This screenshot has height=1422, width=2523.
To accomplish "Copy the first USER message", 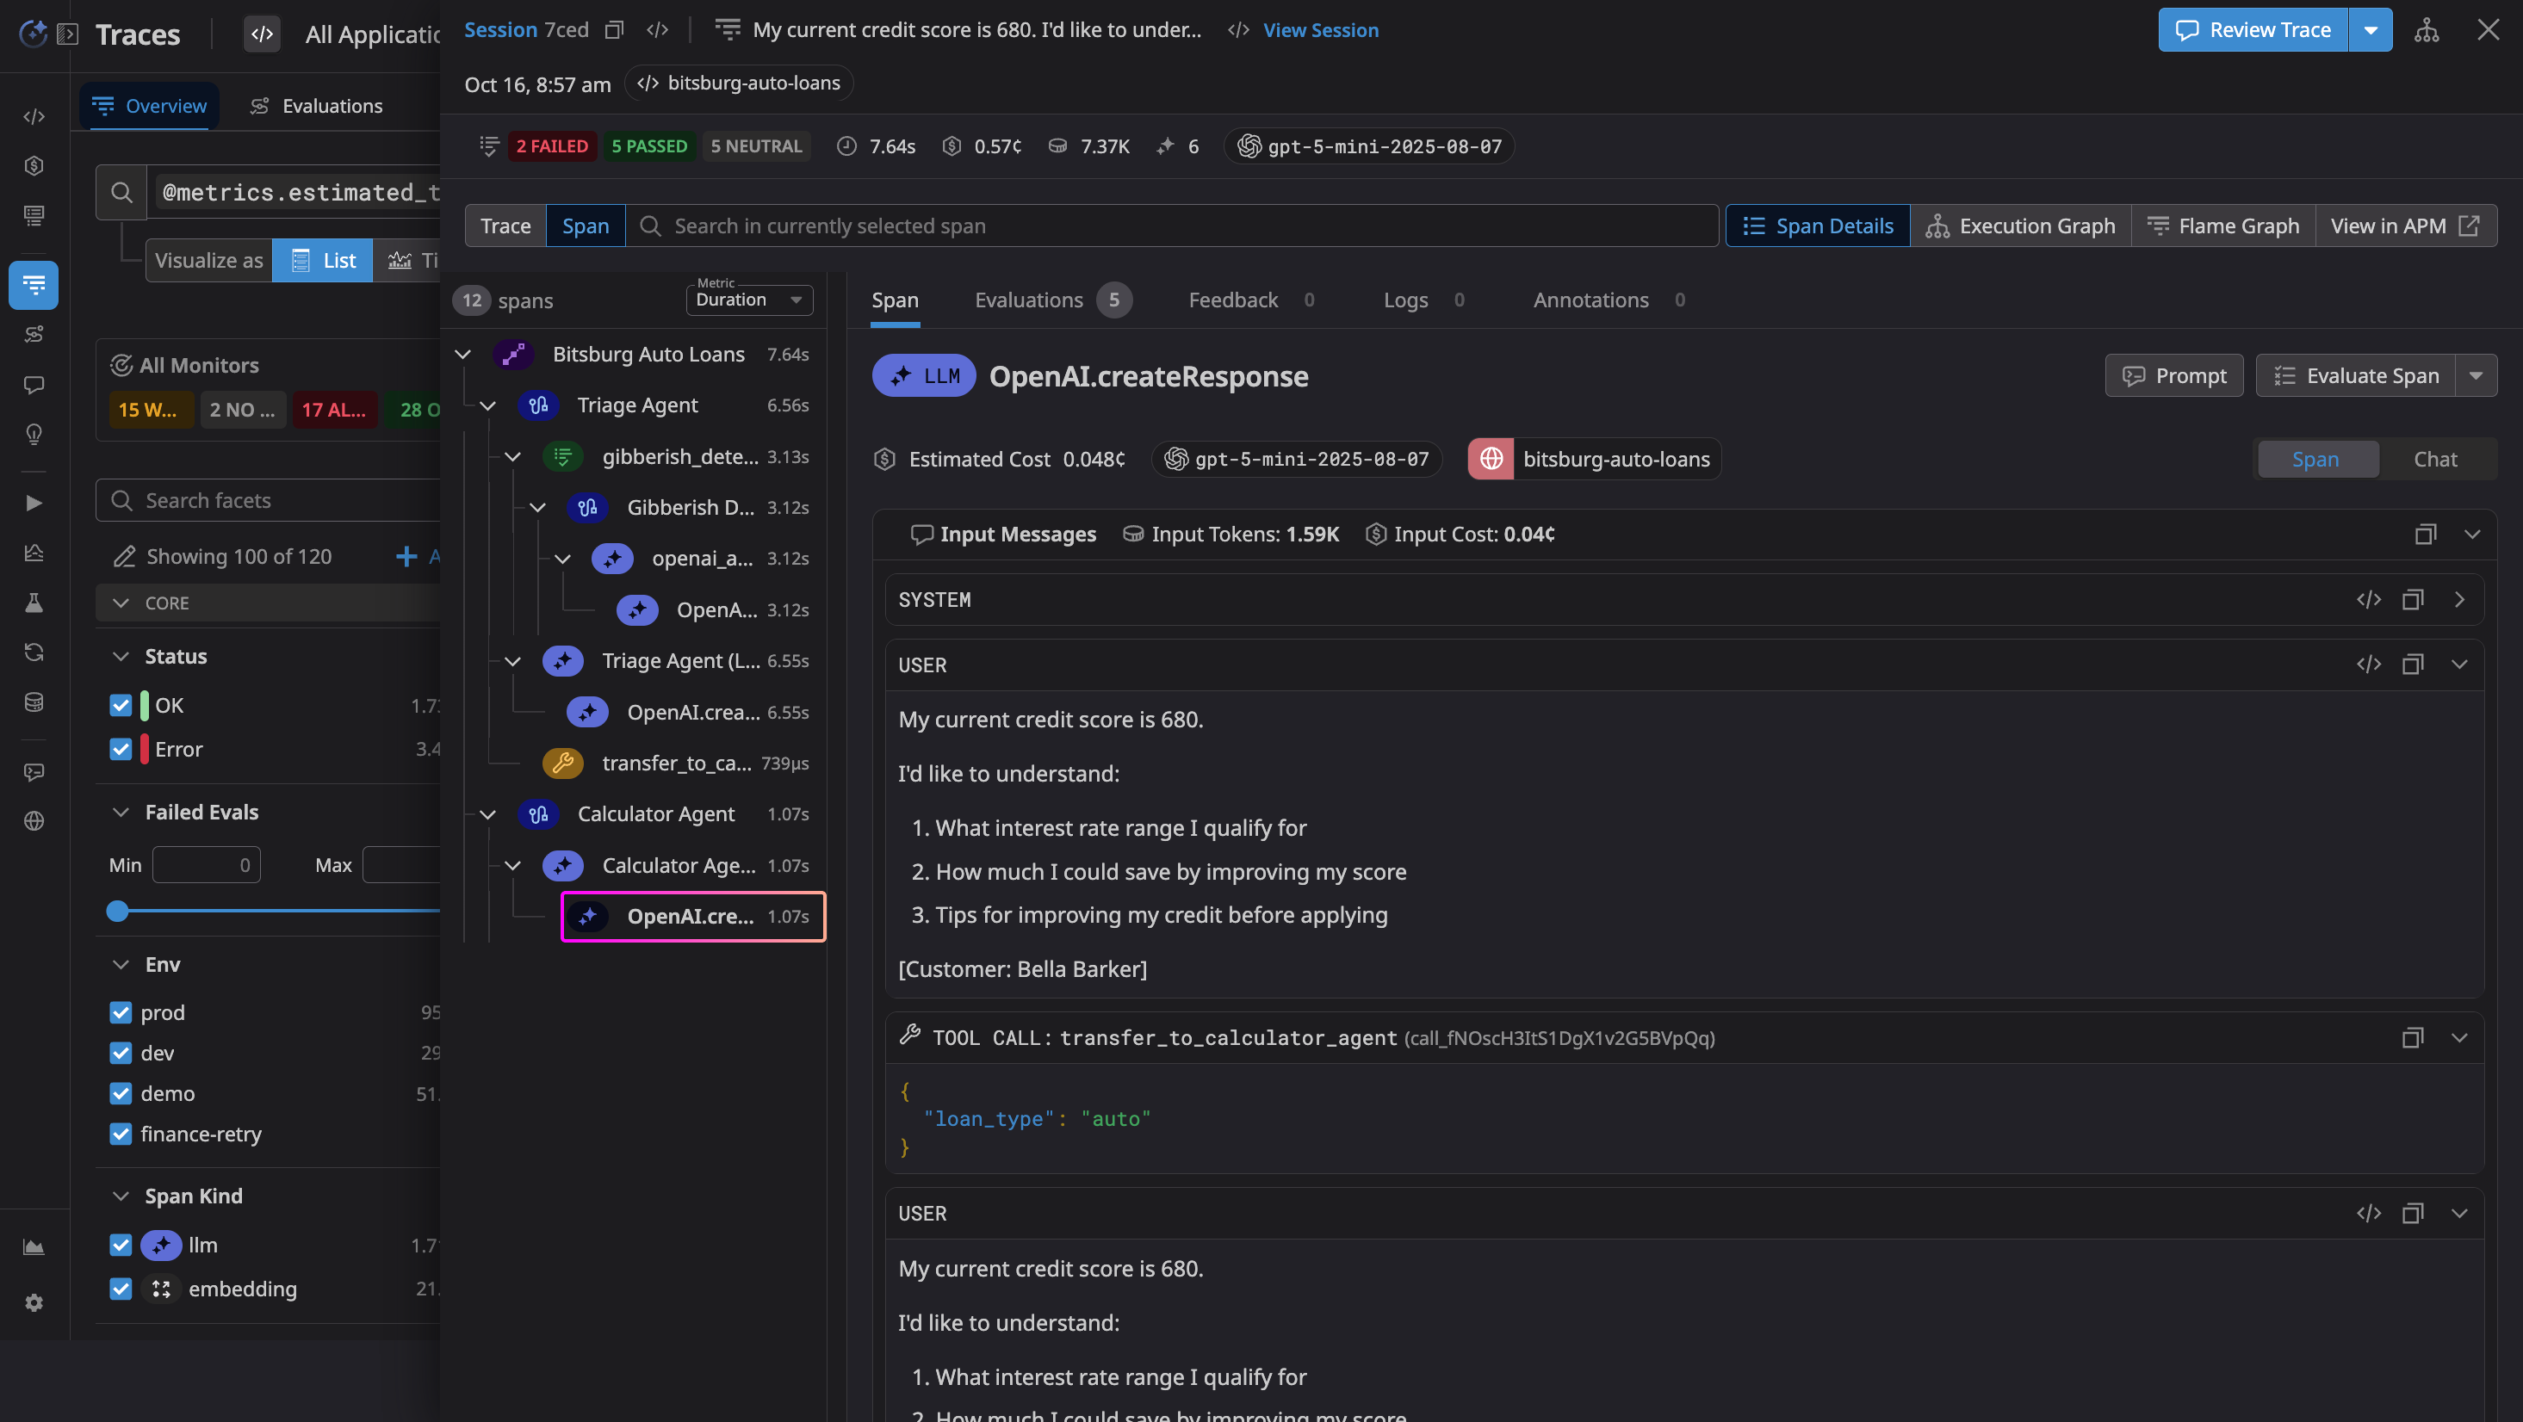I will 2414,665.
